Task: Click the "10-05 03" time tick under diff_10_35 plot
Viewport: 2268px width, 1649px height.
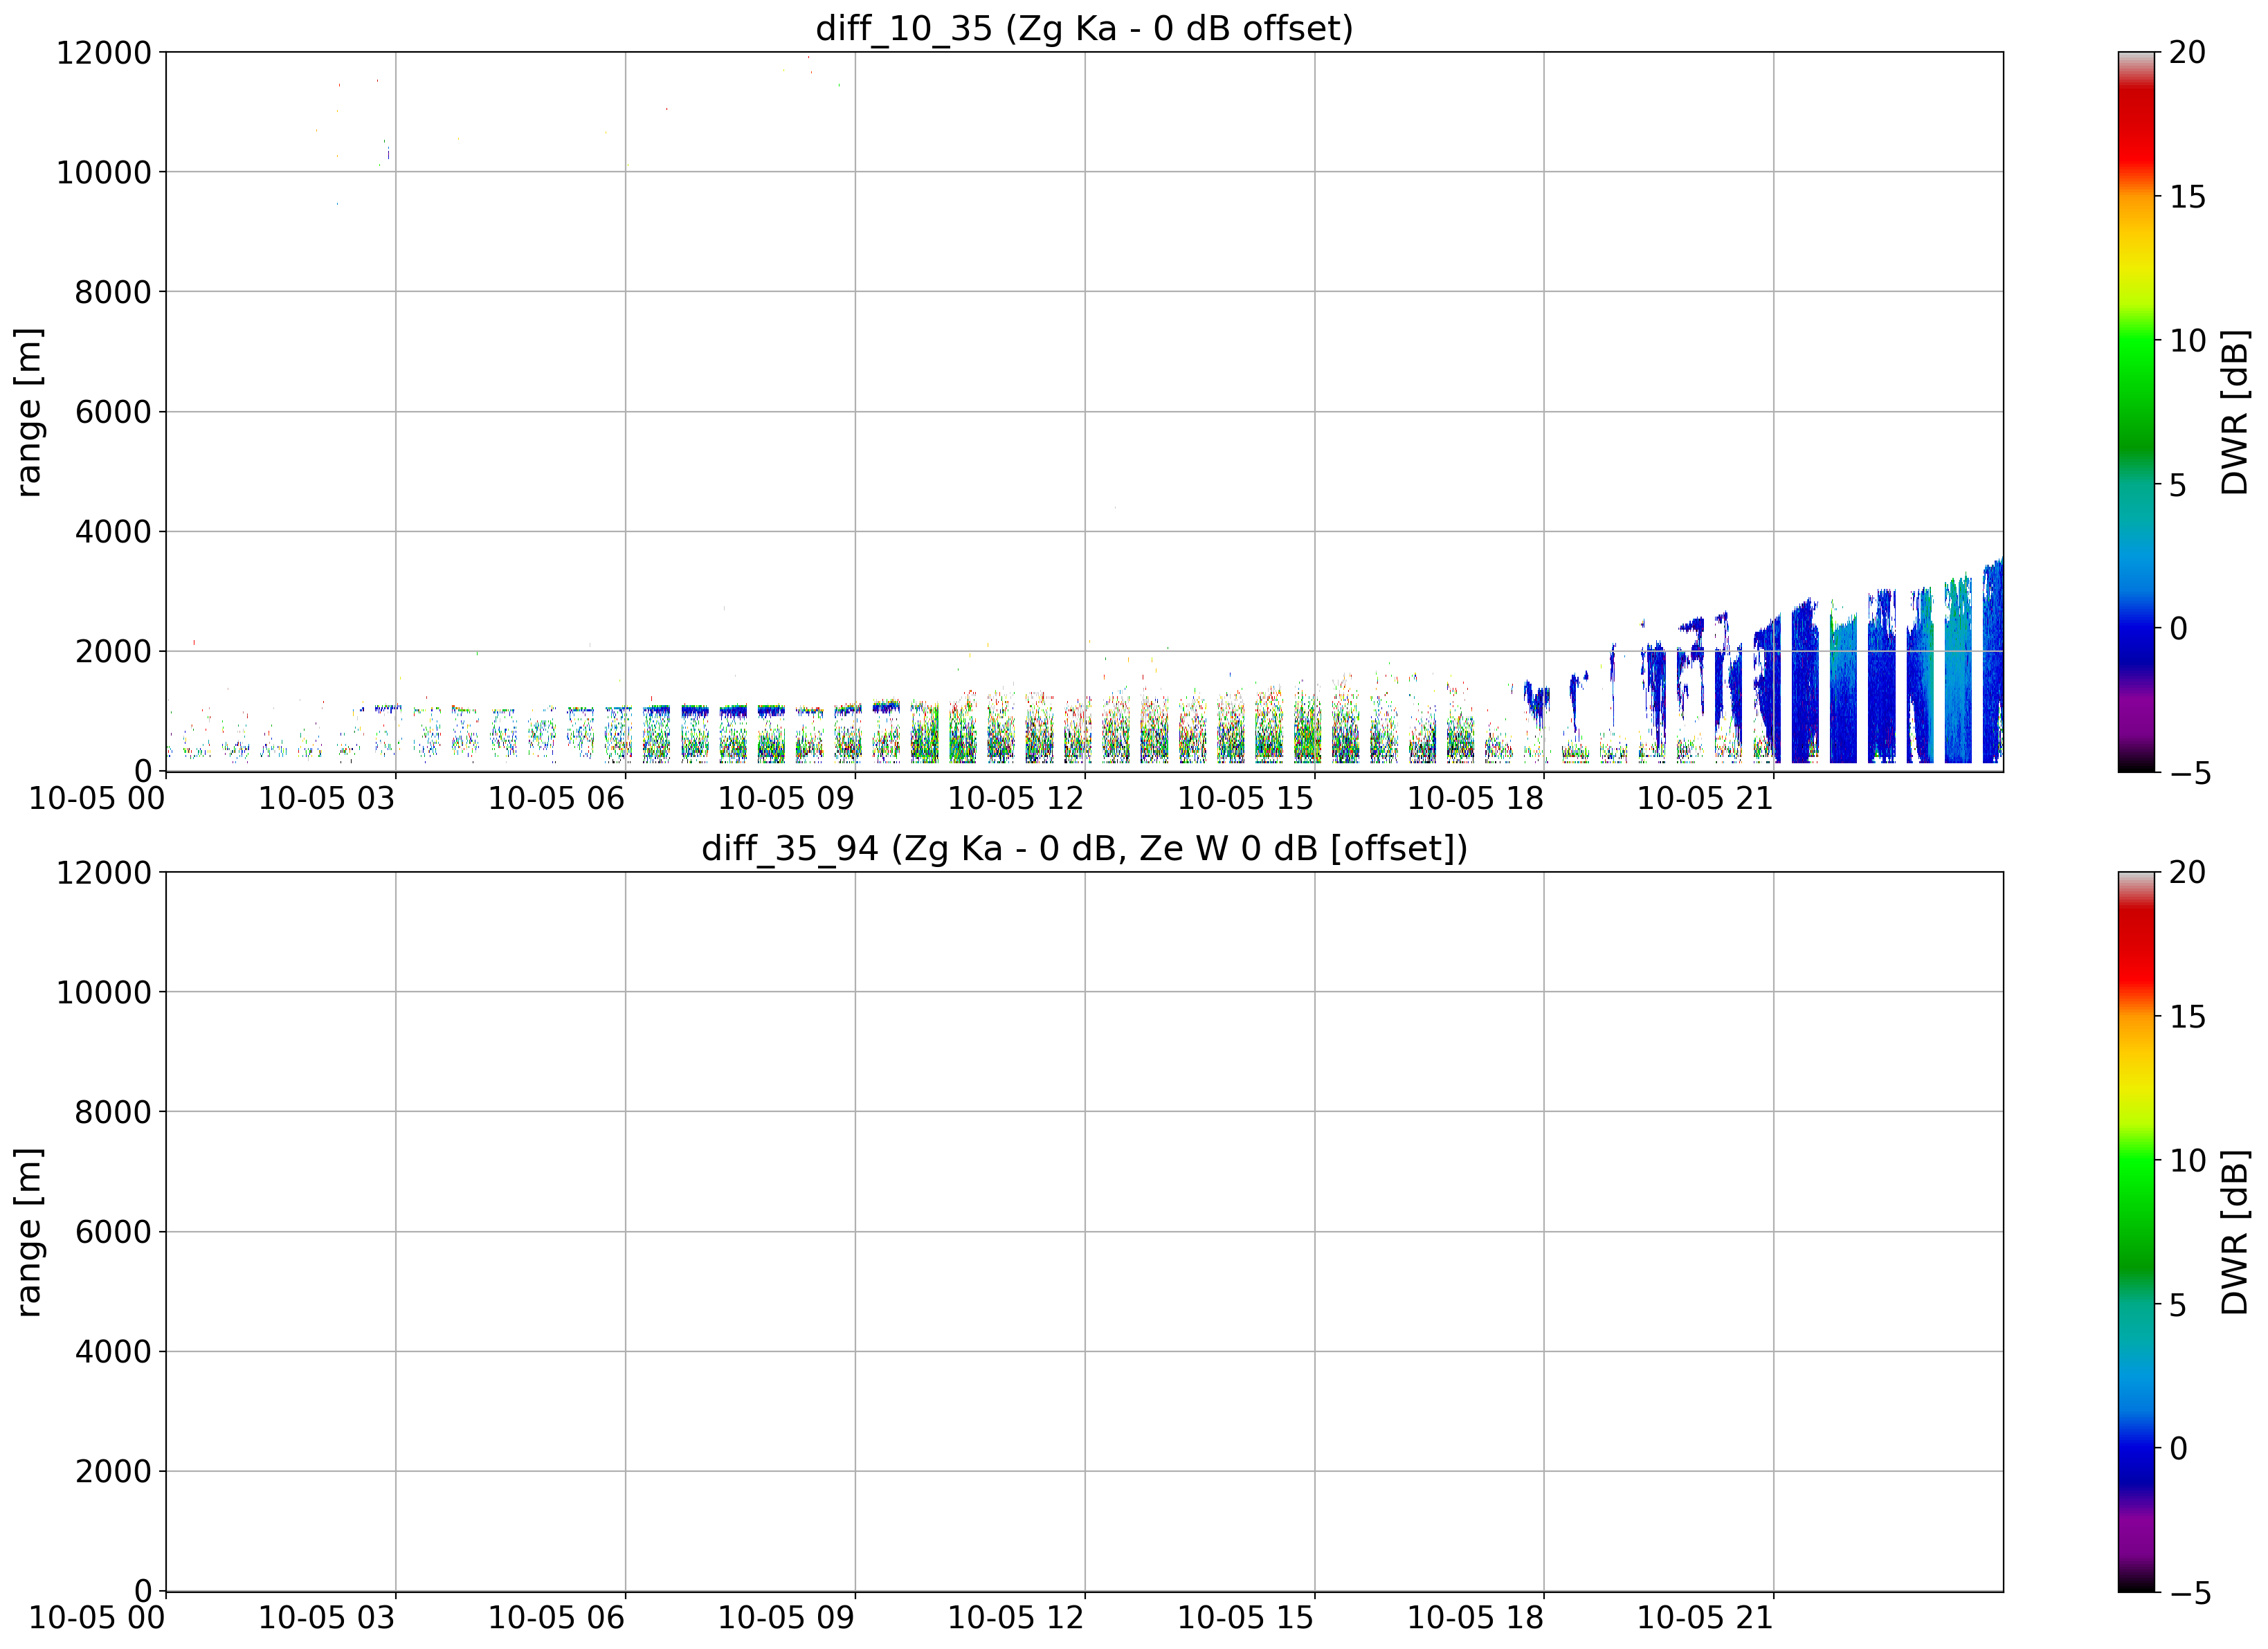Action: click(x=327, y=798)
